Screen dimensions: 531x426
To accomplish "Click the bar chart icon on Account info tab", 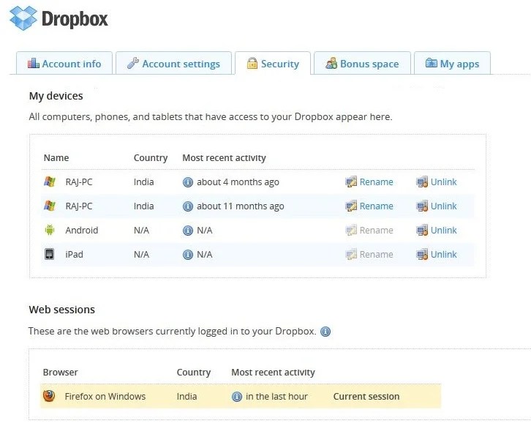I will (x=33, y=63).
